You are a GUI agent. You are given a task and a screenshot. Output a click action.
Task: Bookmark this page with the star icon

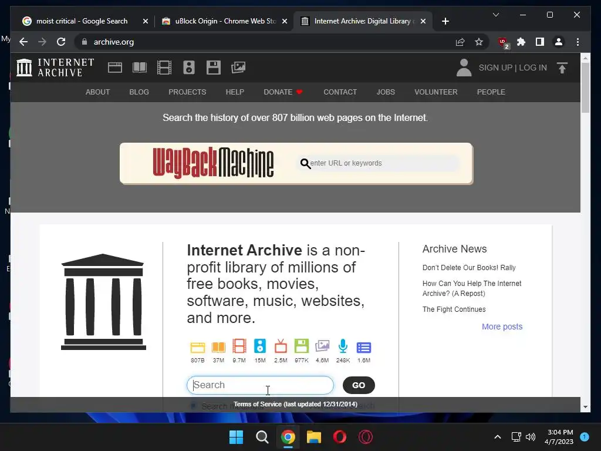(x=479, y=42)
